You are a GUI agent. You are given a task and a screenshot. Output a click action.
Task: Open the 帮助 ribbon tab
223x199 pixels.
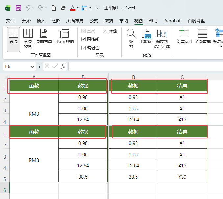153,21
